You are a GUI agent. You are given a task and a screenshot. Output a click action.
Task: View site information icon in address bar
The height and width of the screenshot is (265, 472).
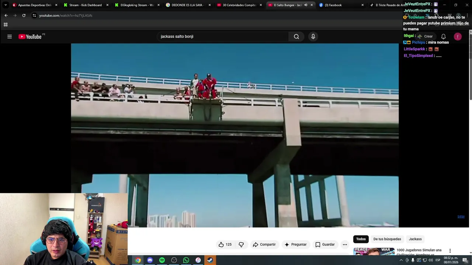34,15
